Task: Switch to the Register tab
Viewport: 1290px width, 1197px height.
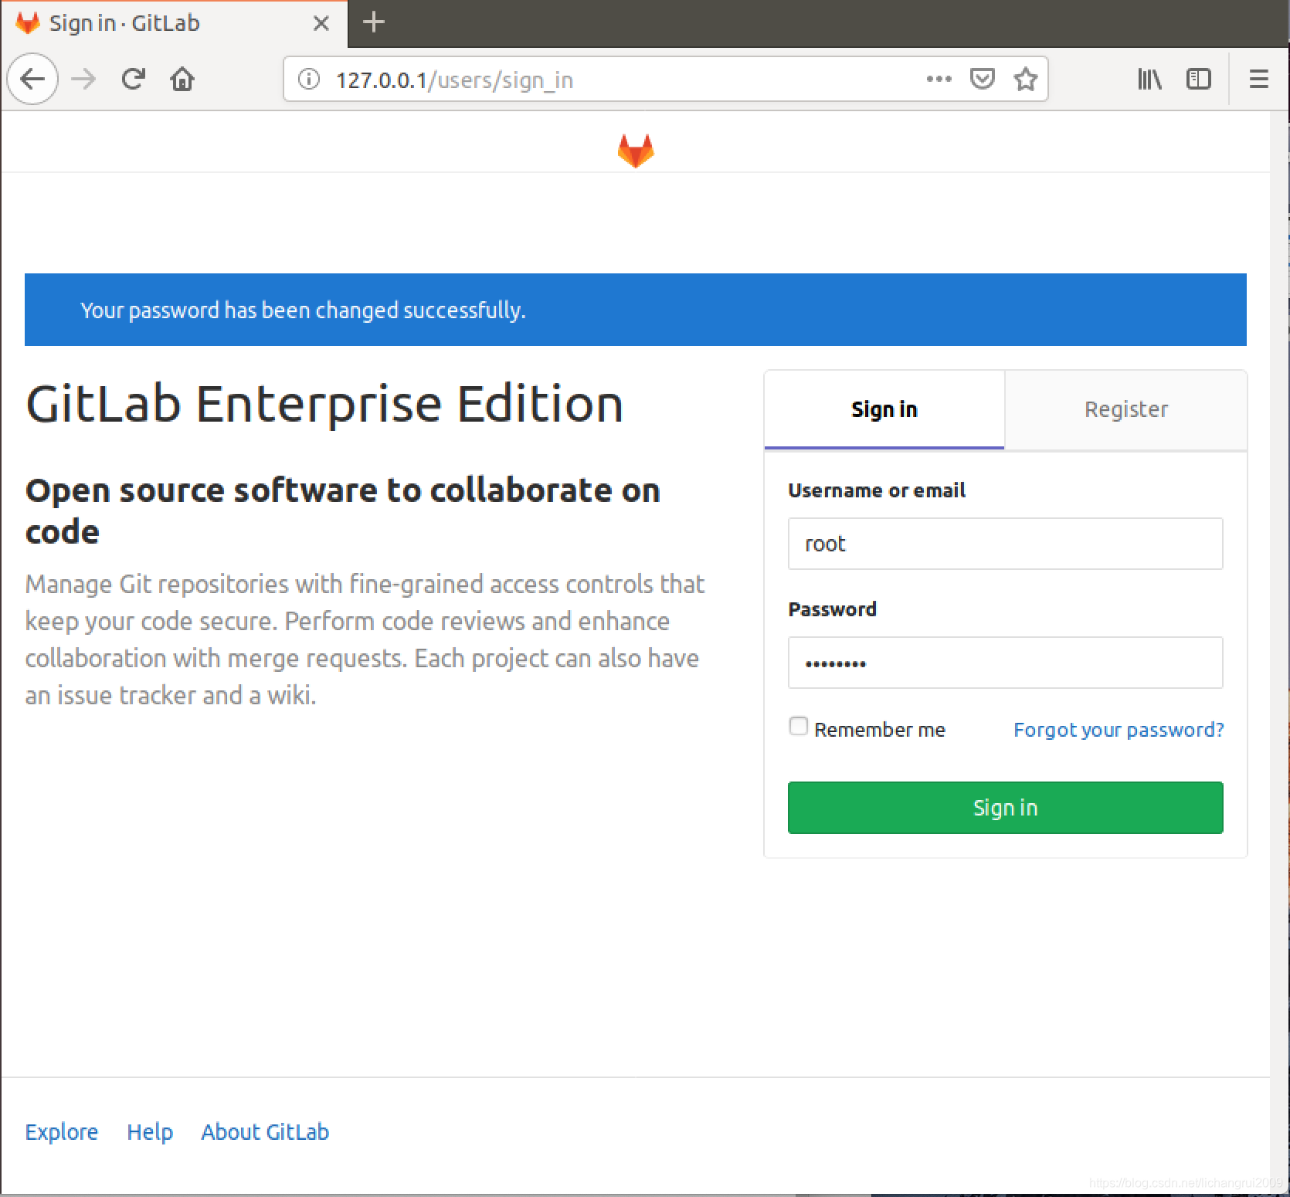Action: click(x=1125, y=409)
